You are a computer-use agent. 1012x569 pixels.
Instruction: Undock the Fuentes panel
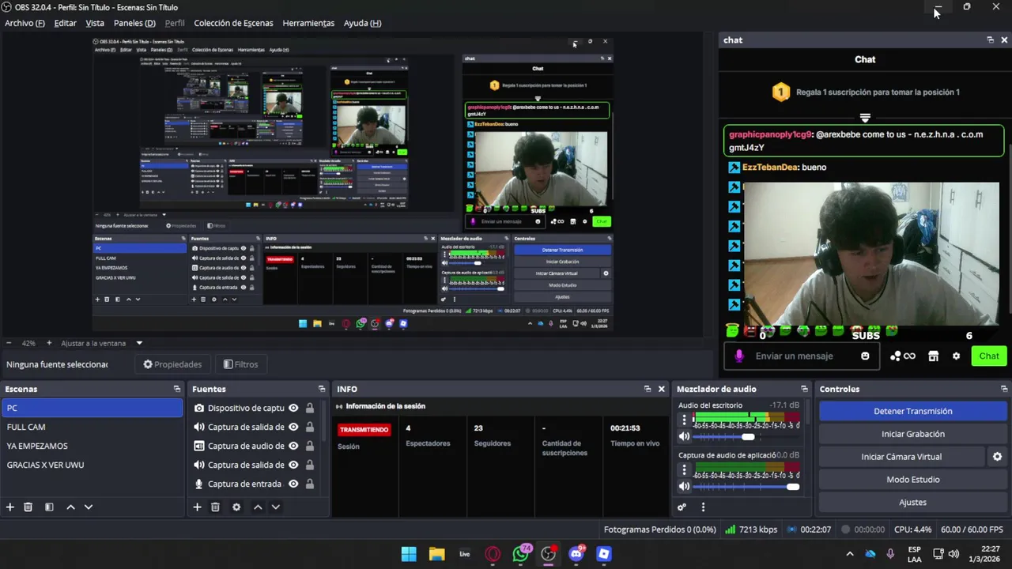pos(322,389)
